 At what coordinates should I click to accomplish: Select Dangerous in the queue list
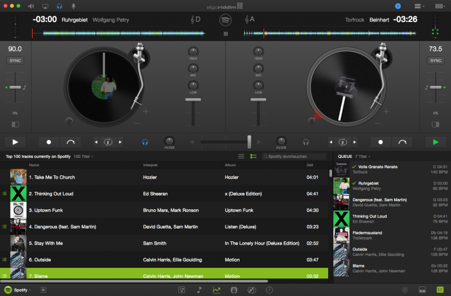tap(392, 202)
